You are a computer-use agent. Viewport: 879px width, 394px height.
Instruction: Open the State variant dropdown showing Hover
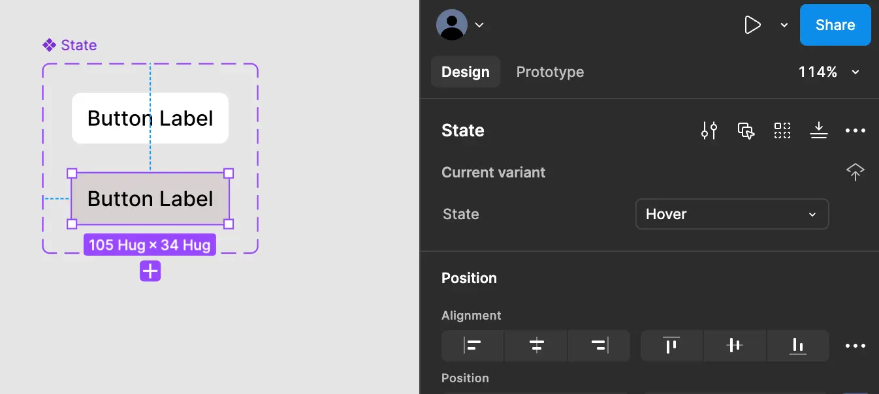point(731,214)
